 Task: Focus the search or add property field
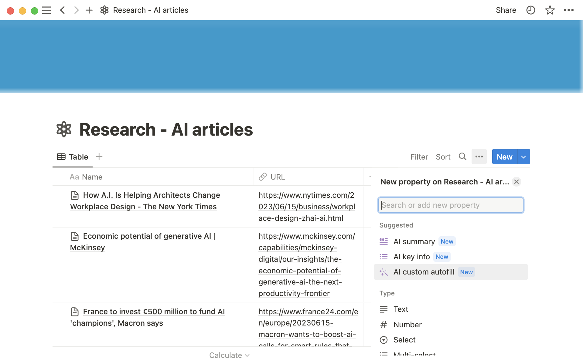click(451, 205)
